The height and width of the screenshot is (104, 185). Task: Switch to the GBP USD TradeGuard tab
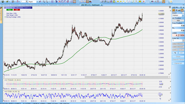[x=10, y=5]
